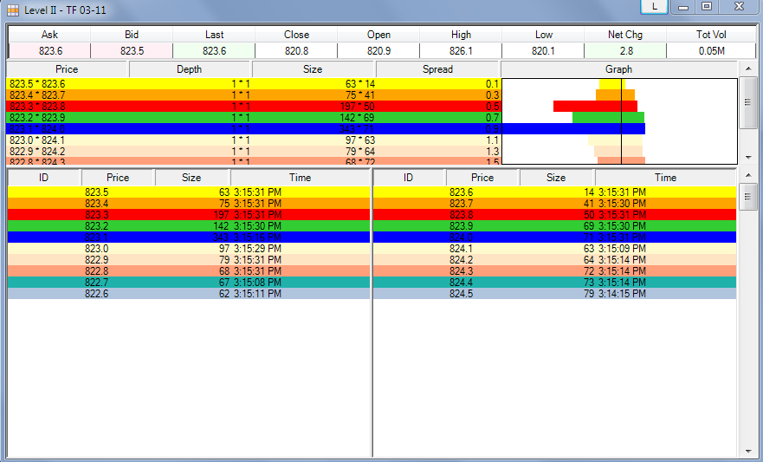Click scroll up arrow of summary table
Viewport: 763px width, 462px height.
click(x=748, y=69)
